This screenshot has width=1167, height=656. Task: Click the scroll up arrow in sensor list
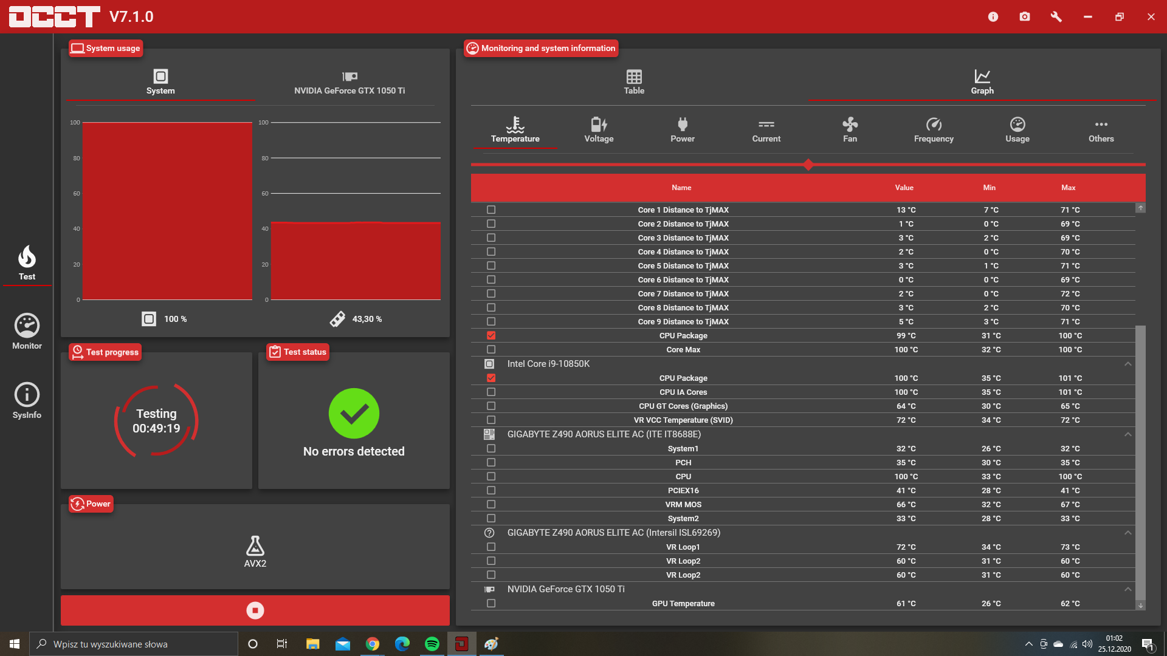1141,208
